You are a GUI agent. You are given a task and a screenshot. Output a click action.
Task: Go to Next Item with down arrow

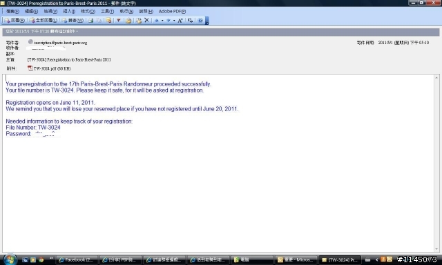[169, 20]
